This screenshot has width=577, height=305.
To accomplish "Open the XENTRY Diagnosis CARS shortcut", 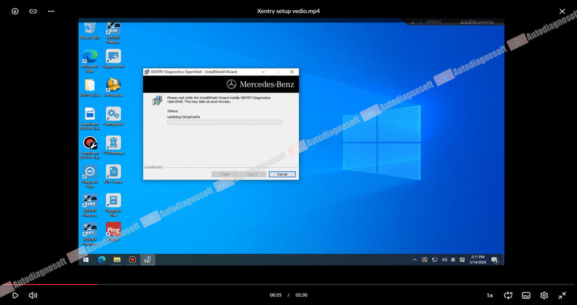I will (x=90, y=205).
